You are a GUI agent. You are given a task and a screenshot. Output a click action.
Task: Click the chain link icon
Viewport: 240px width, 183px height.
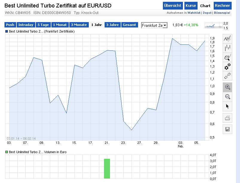click(x=227, y=76)
